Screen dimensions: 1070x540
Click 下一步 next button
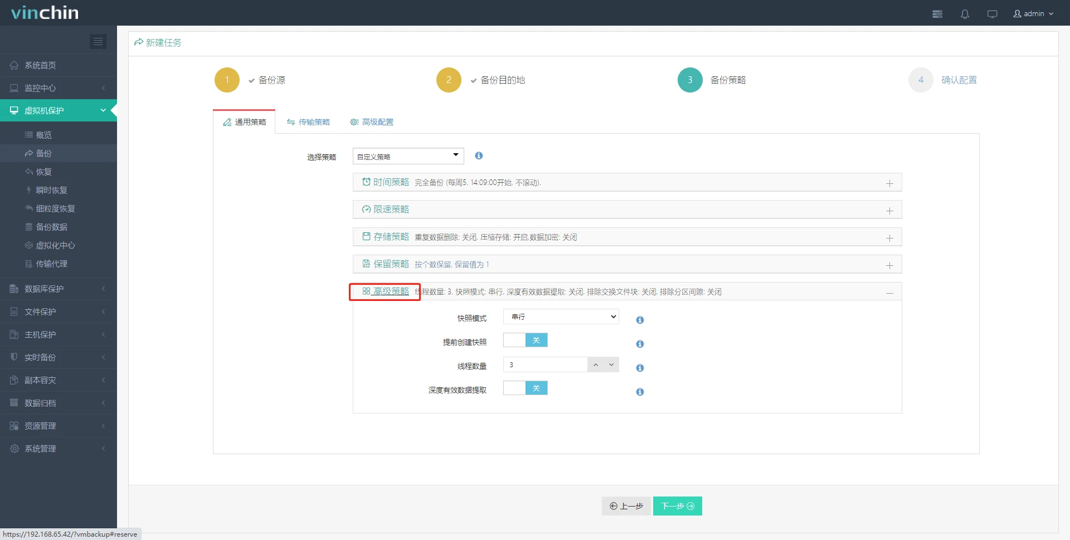[678, 506]
